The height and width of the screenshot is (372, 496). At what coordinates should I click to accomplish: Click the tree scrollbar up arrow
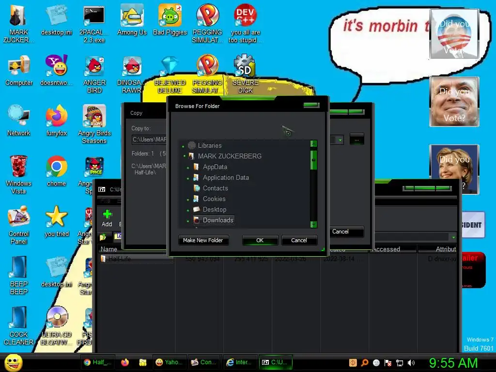[x=313, y=144]
